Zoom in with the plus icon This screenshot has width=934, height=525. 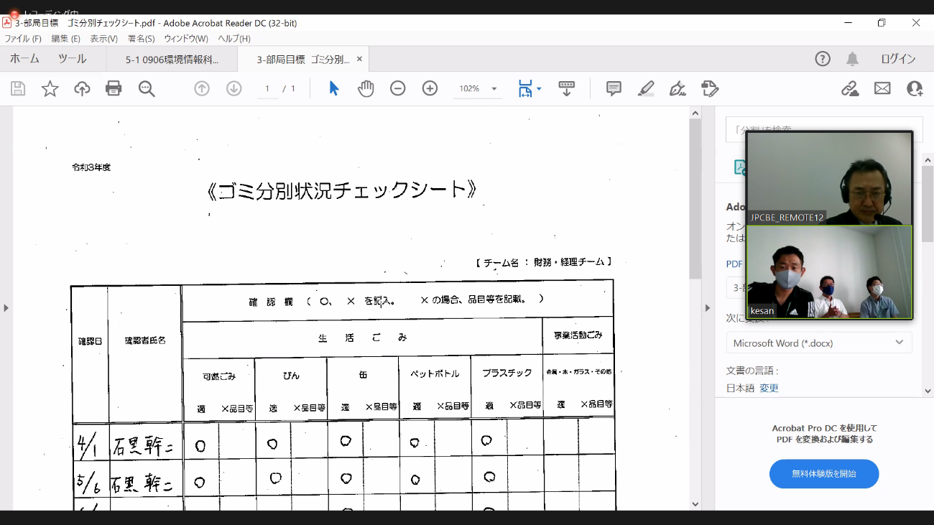tap(430, 88)
